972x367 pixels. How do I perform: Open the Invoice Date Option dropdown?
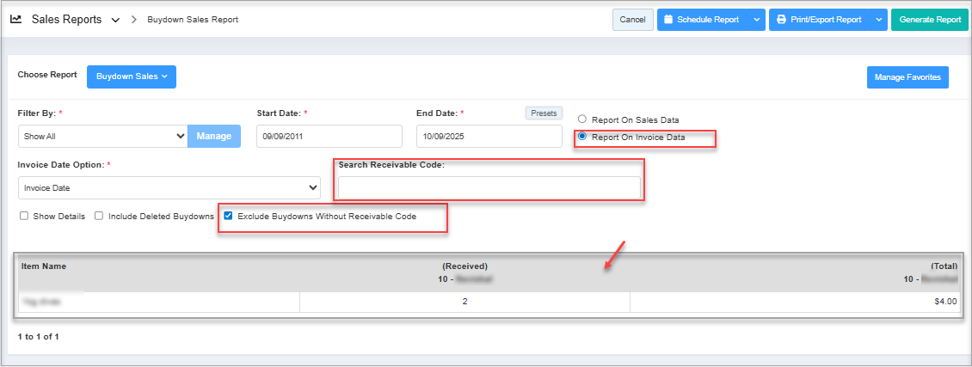pyautogui.click(x=169, y=187)
